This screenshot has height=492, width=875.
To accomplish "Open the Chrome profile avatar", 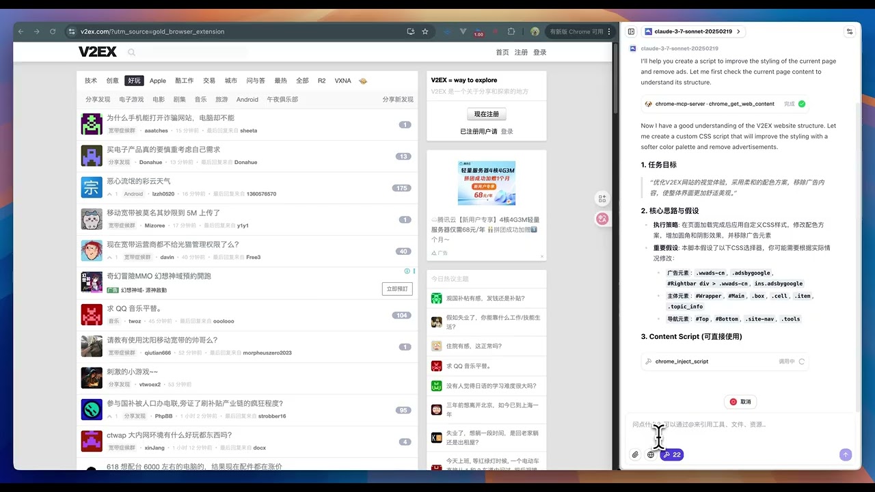I will click(535, 31).
